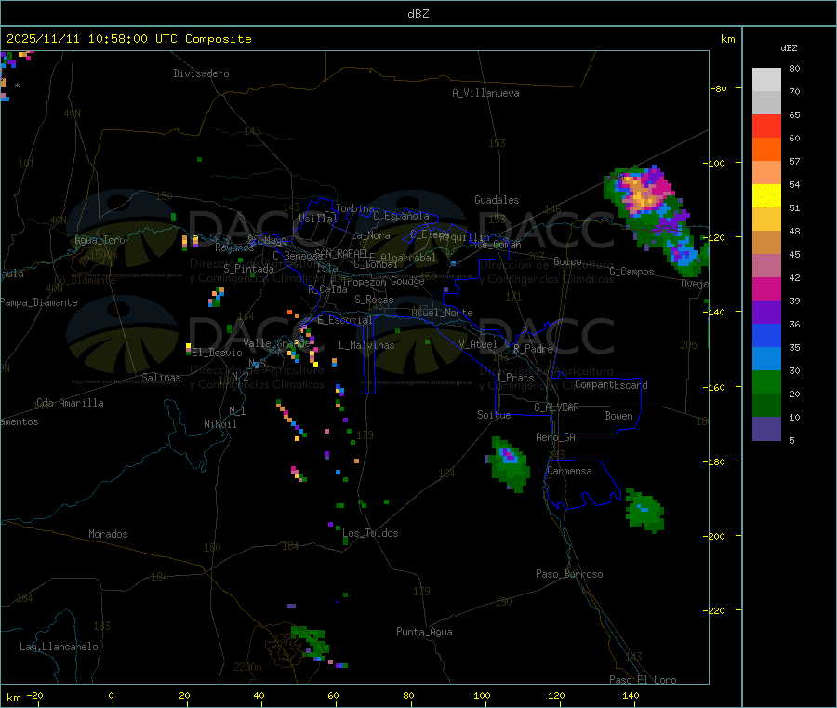
Task: Click the A_Villanueva map label
Action: (x=485, y=93)
